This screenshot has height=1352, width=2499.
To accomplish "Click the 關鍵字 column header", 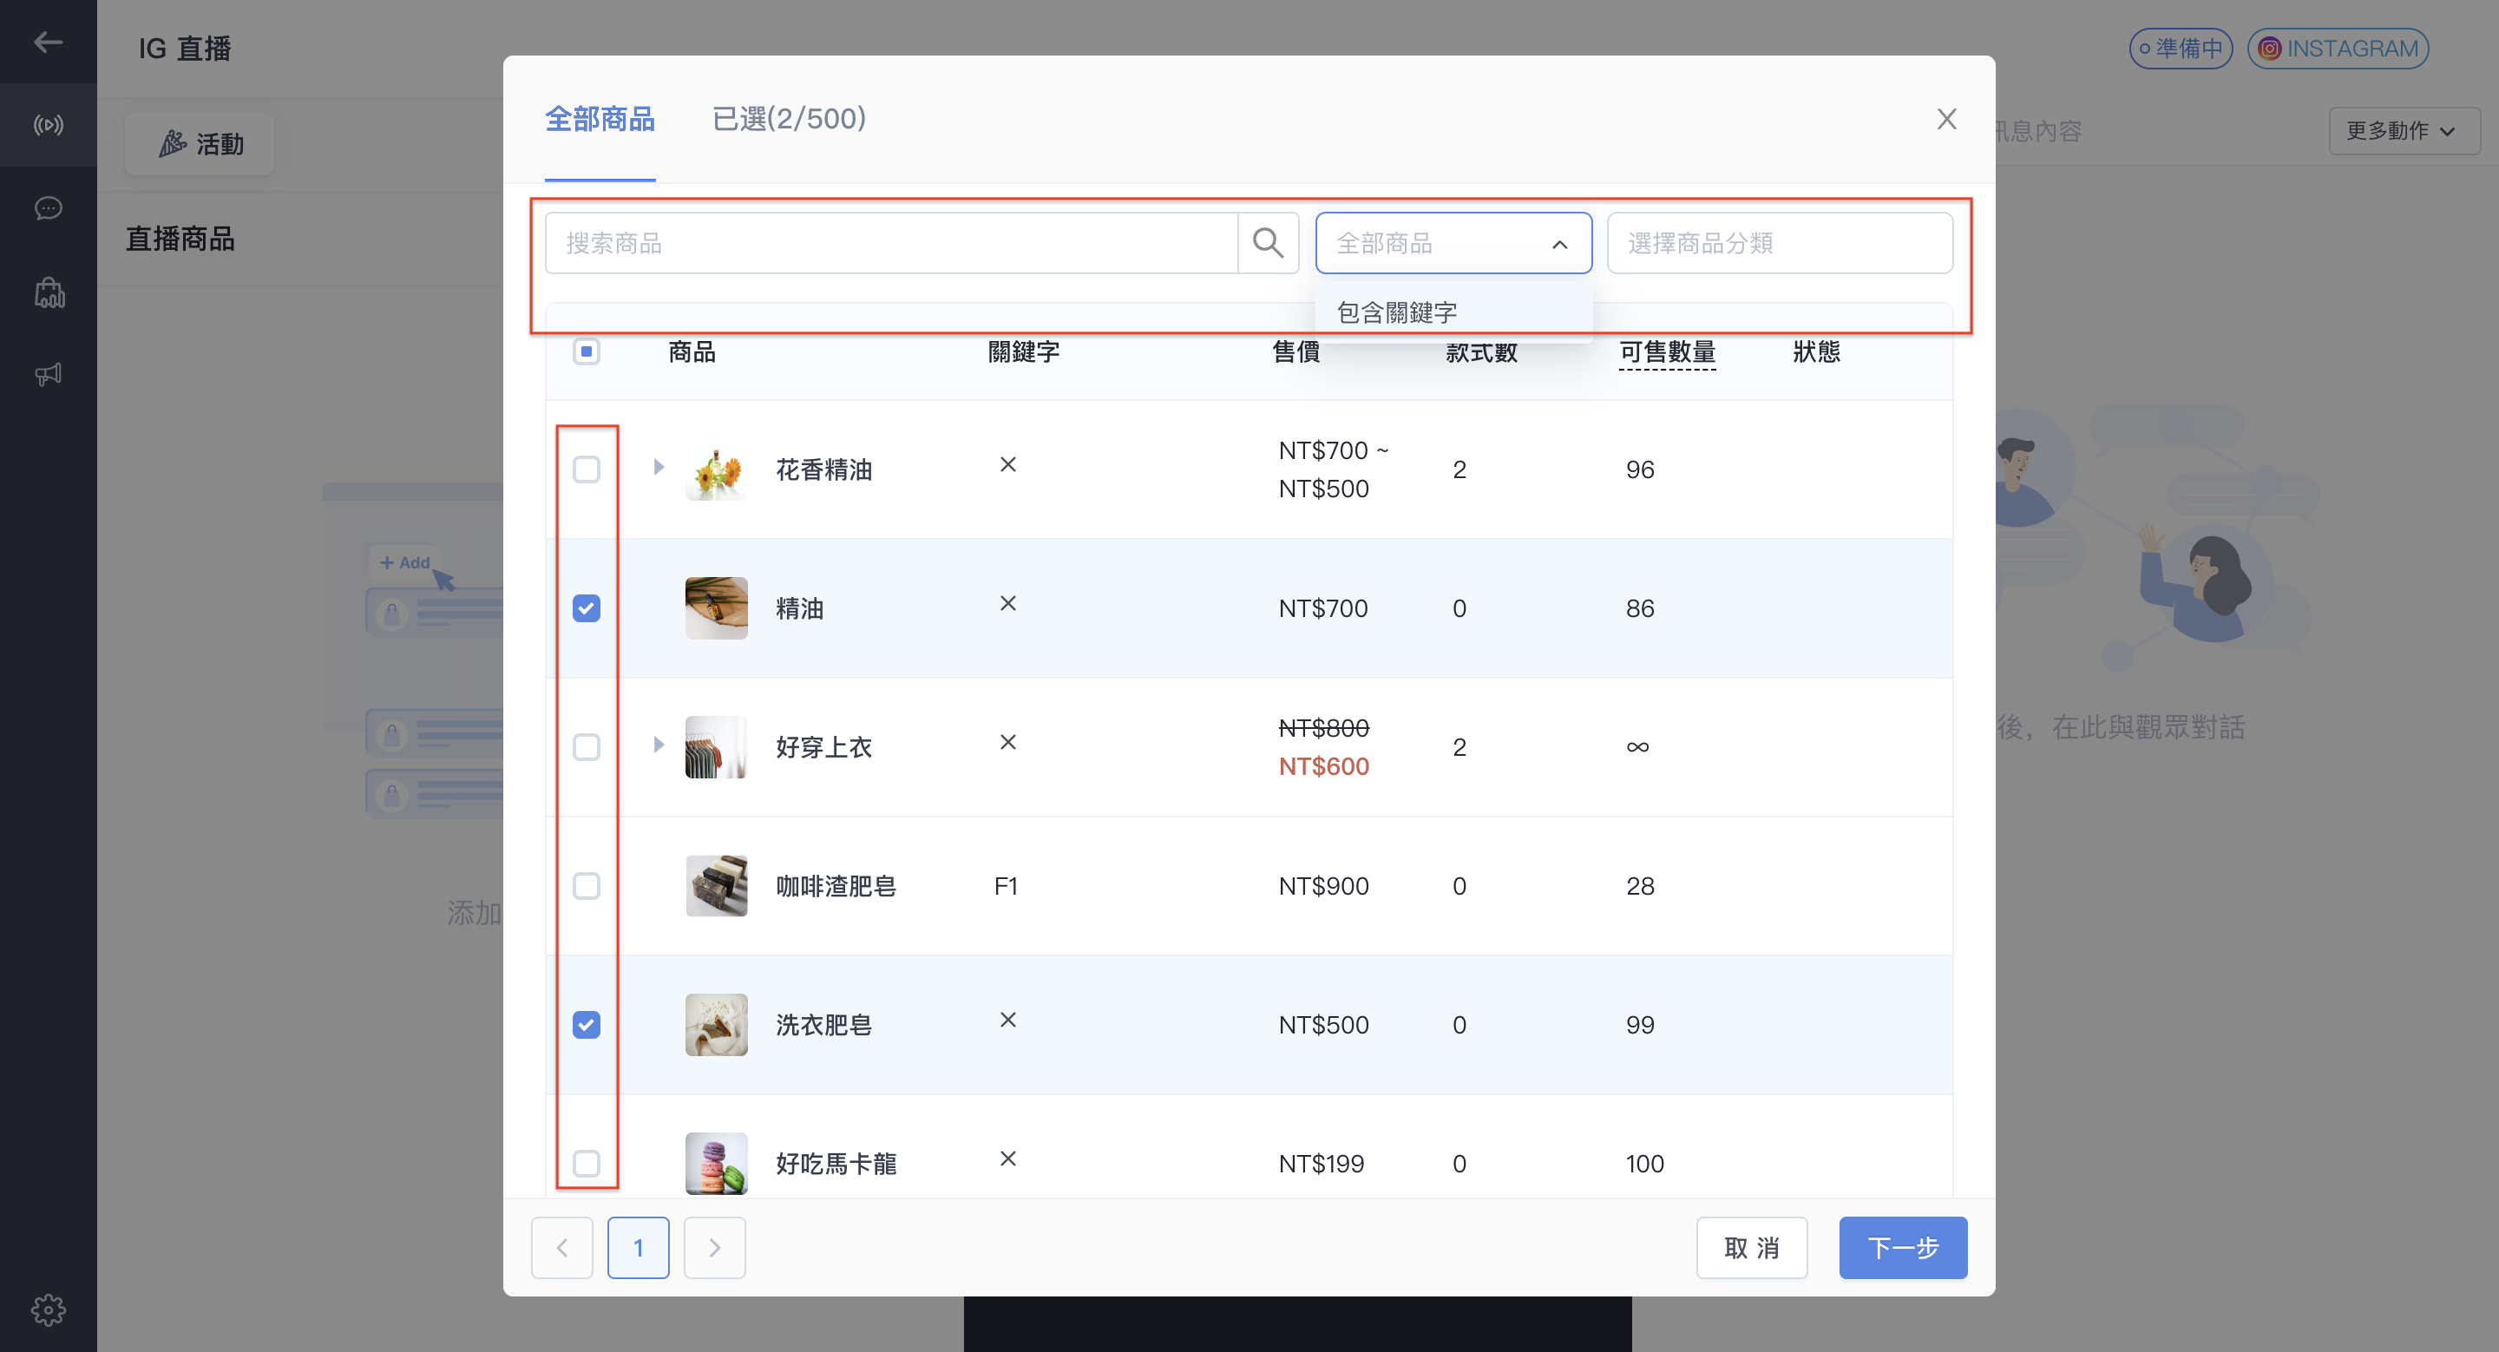I will (1024, 351).
